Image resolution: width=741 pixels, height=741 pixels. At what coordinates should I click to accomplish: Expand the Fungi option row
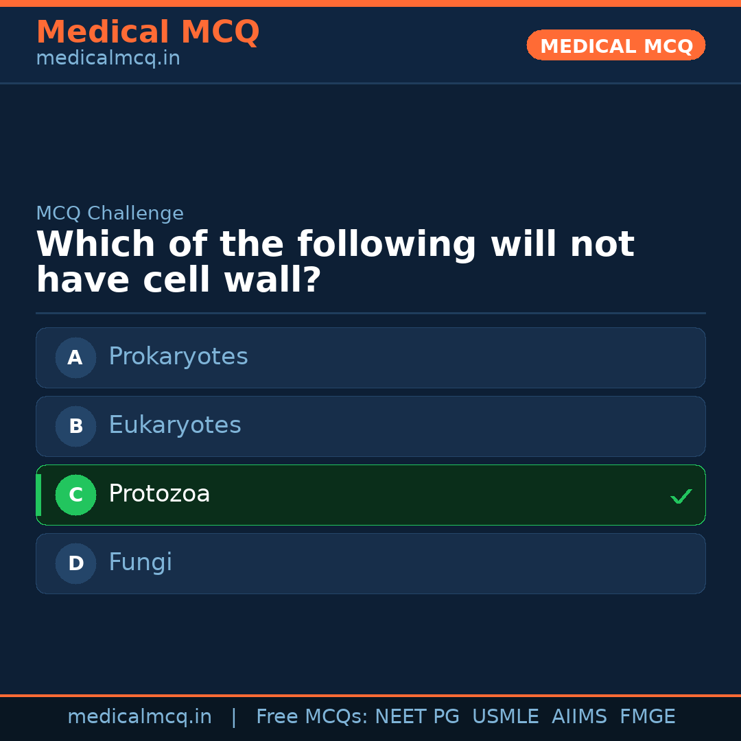370,563
